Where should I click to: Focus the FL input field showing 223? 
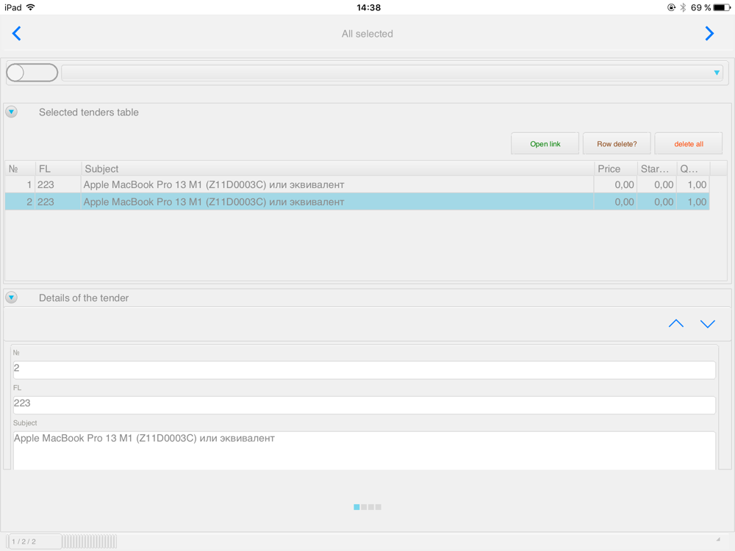(x=365, y=405)
